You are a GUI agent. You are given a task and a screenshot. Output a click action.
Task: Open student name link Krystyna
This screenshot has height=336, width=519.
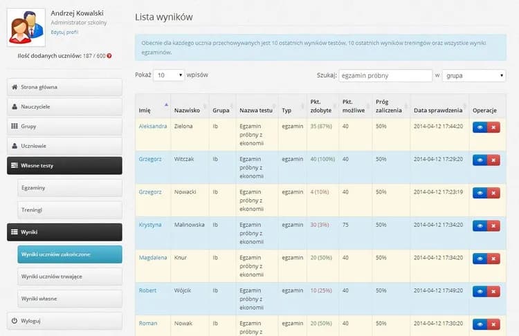pyautogui.click(x=150, y=225)
